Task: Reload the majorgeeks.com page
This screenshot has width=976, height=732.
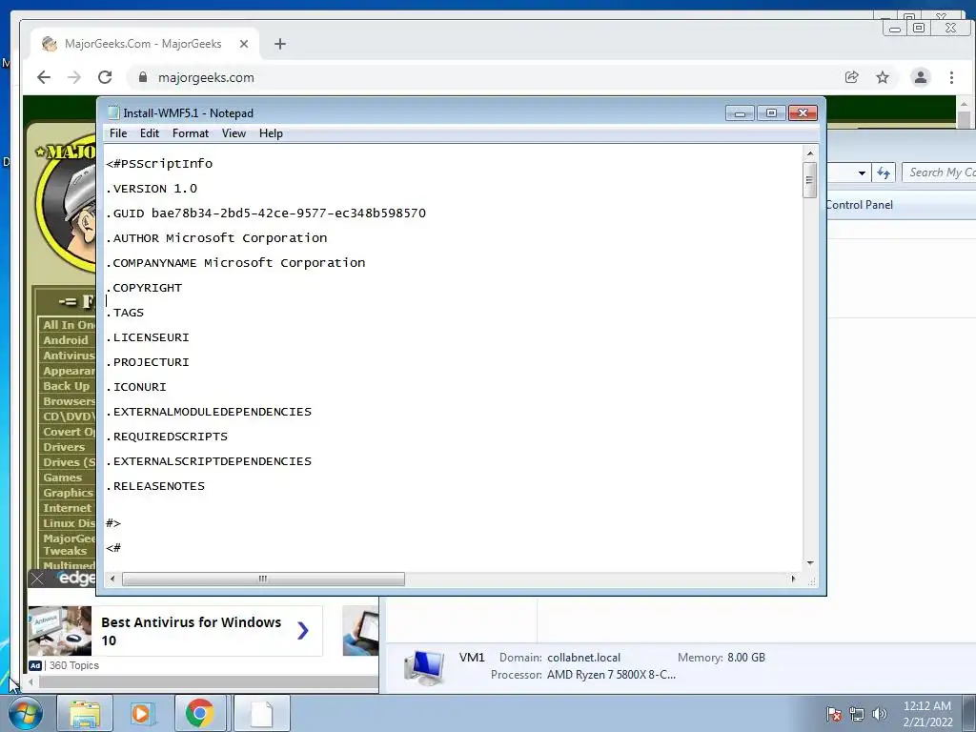Action: pos(105,77)
